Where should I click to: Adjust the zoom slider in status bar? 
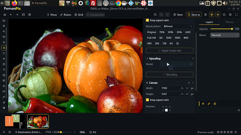coord(65,132)
